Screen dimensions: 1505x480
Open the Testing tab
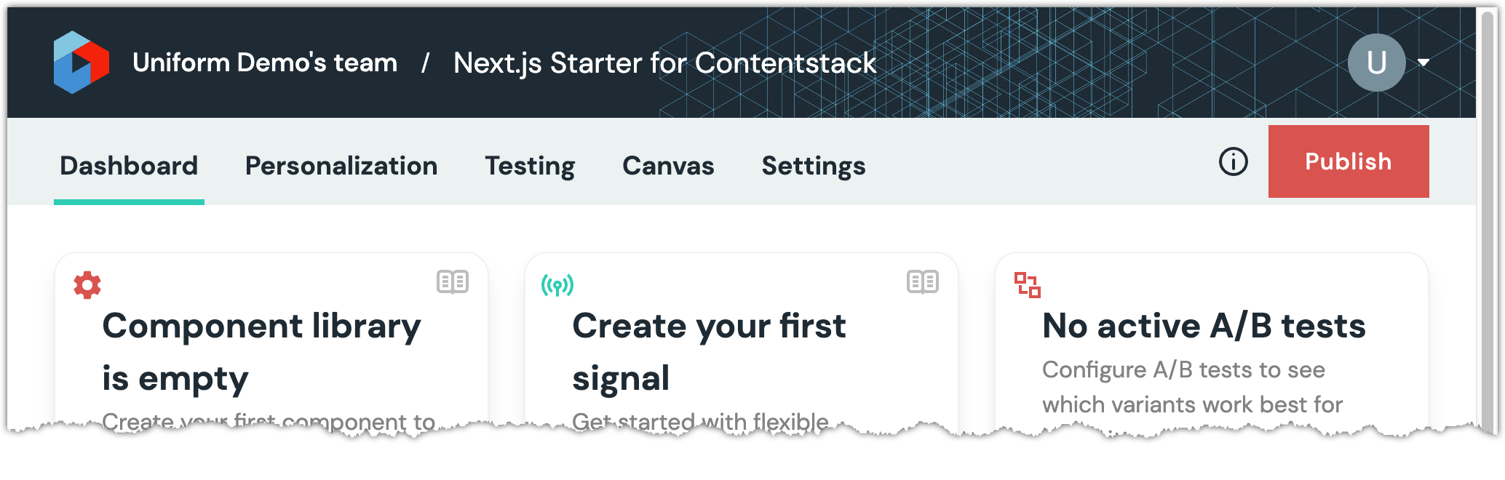[x=530, y=166]
